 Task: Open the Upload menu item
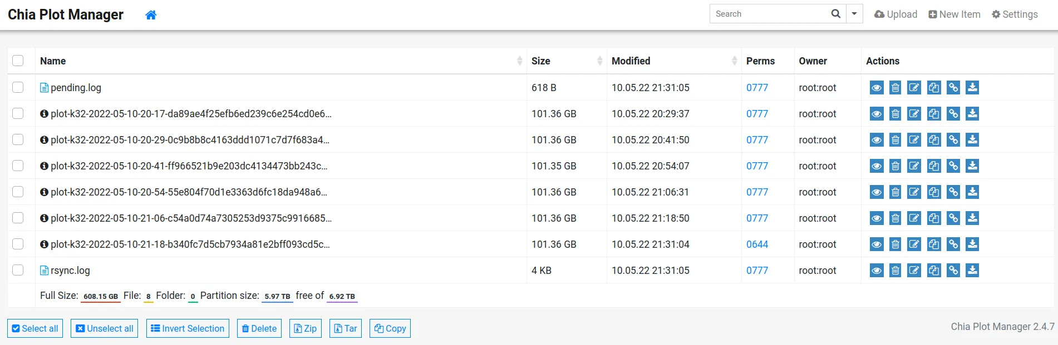click(x=896, y=14)
